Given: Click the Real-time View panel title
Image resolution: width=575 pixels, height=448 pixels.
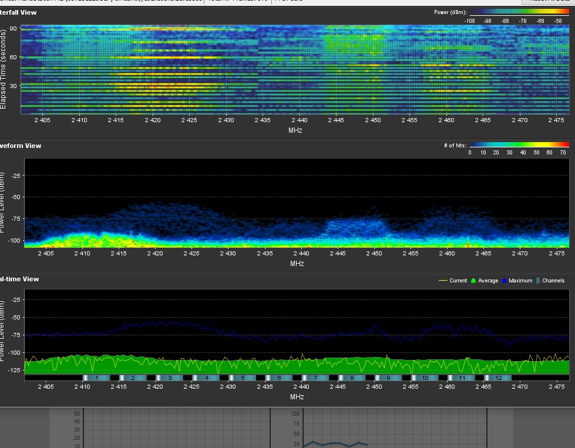Looking at the screenshot, I should (19, 279).
